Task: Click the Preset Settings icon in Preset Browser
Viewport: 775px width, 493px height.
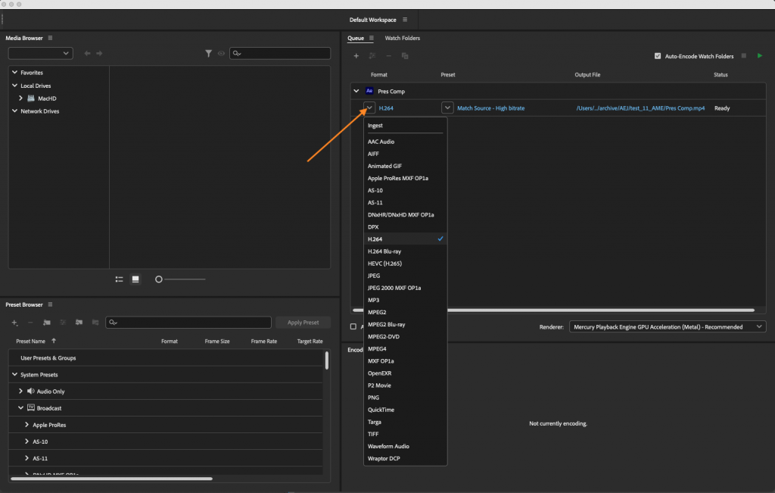Action: coord(64,322)
